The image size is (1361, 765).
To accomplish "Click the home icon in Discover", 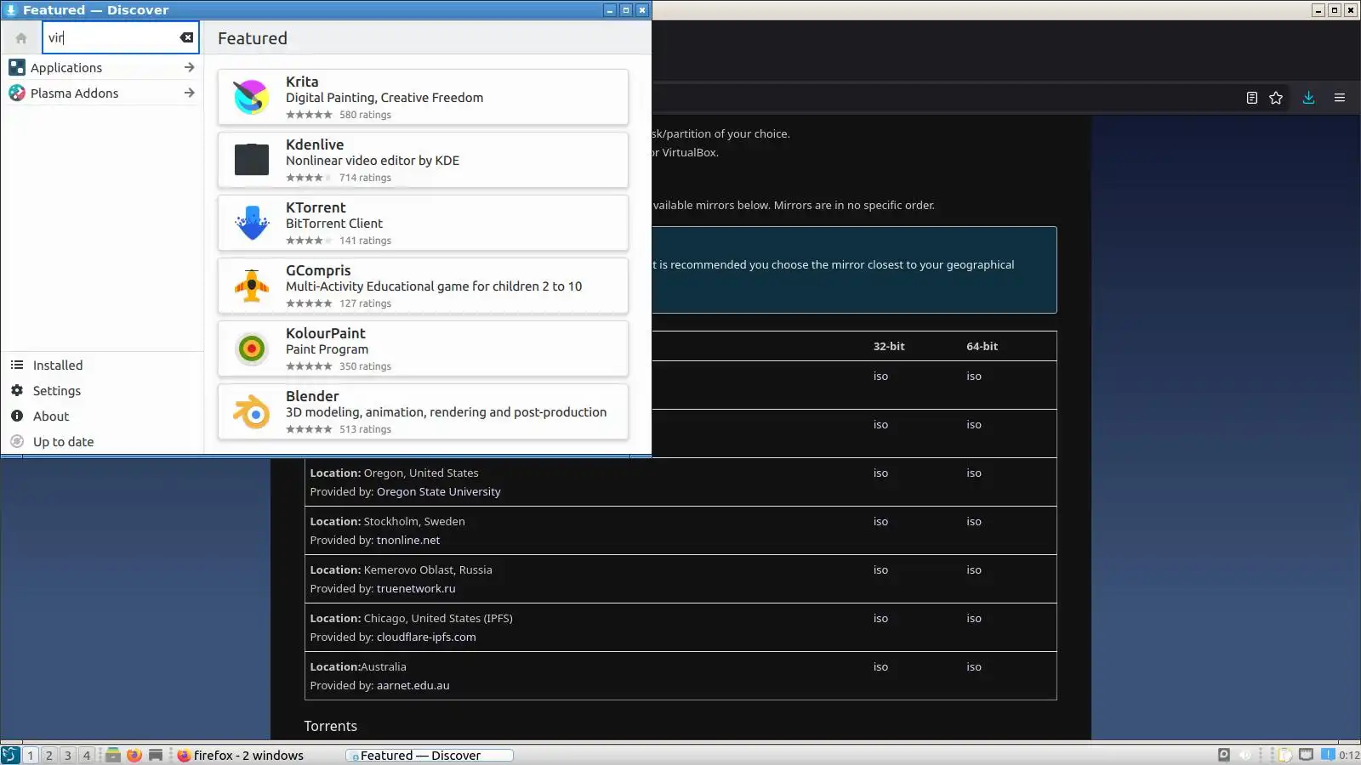I will [21, 37].
